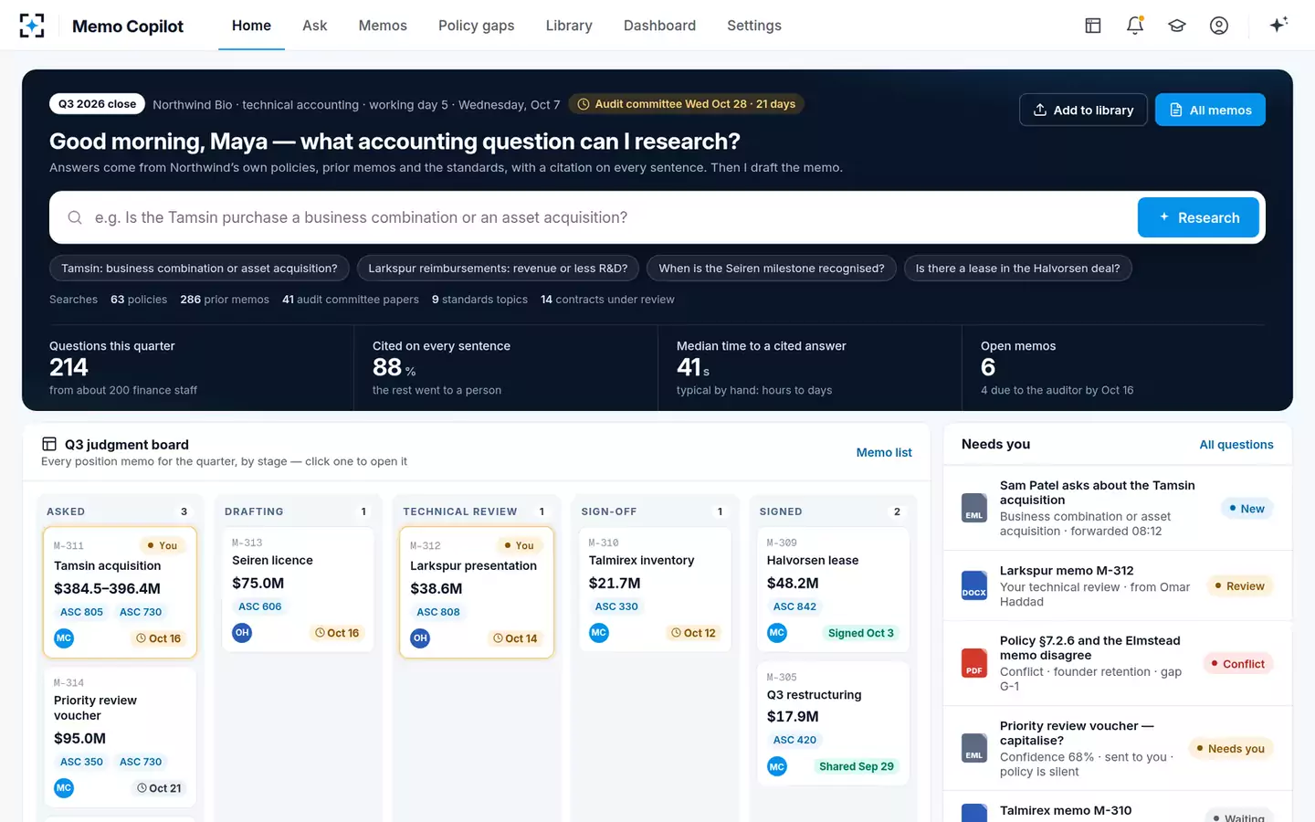Screen dimensions: 1315x822
Task: Click the sparkle AI assistant icon
Action: (1278, 25)
